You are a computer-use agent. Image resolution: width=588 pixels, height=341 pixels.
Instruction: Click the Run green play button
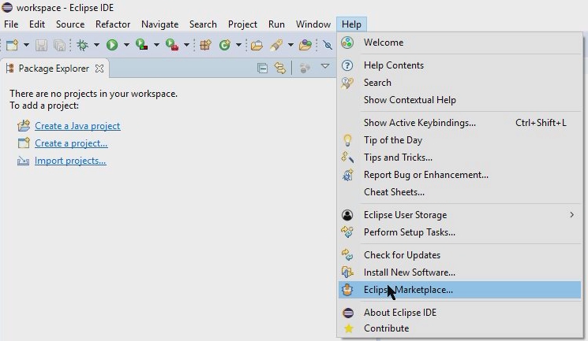point(112,45)
